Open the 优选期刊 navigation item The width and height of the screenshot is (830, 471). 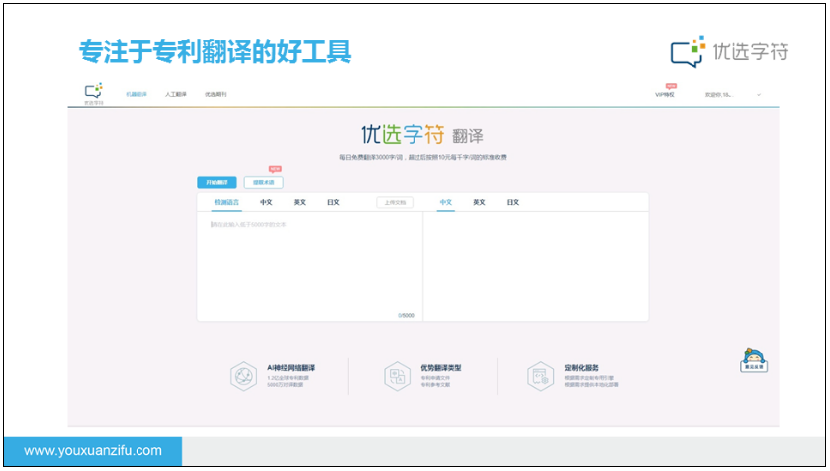coord(216,94)
